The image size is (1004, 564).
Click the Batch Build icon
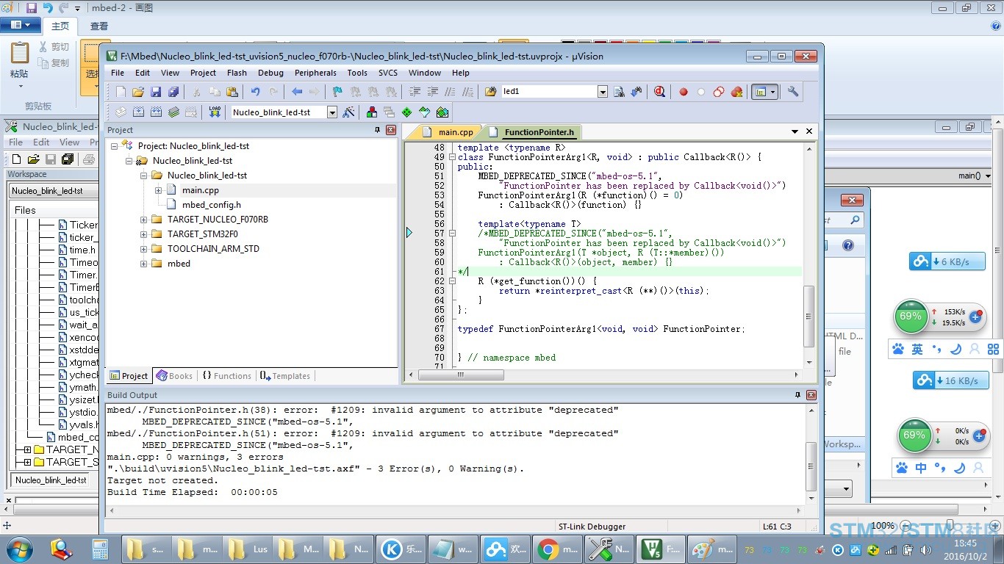(x=173, y=112)
